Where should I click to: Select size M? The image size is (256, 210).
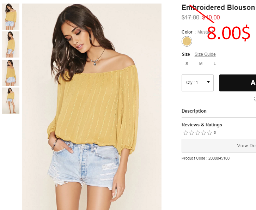coord(201,64)
